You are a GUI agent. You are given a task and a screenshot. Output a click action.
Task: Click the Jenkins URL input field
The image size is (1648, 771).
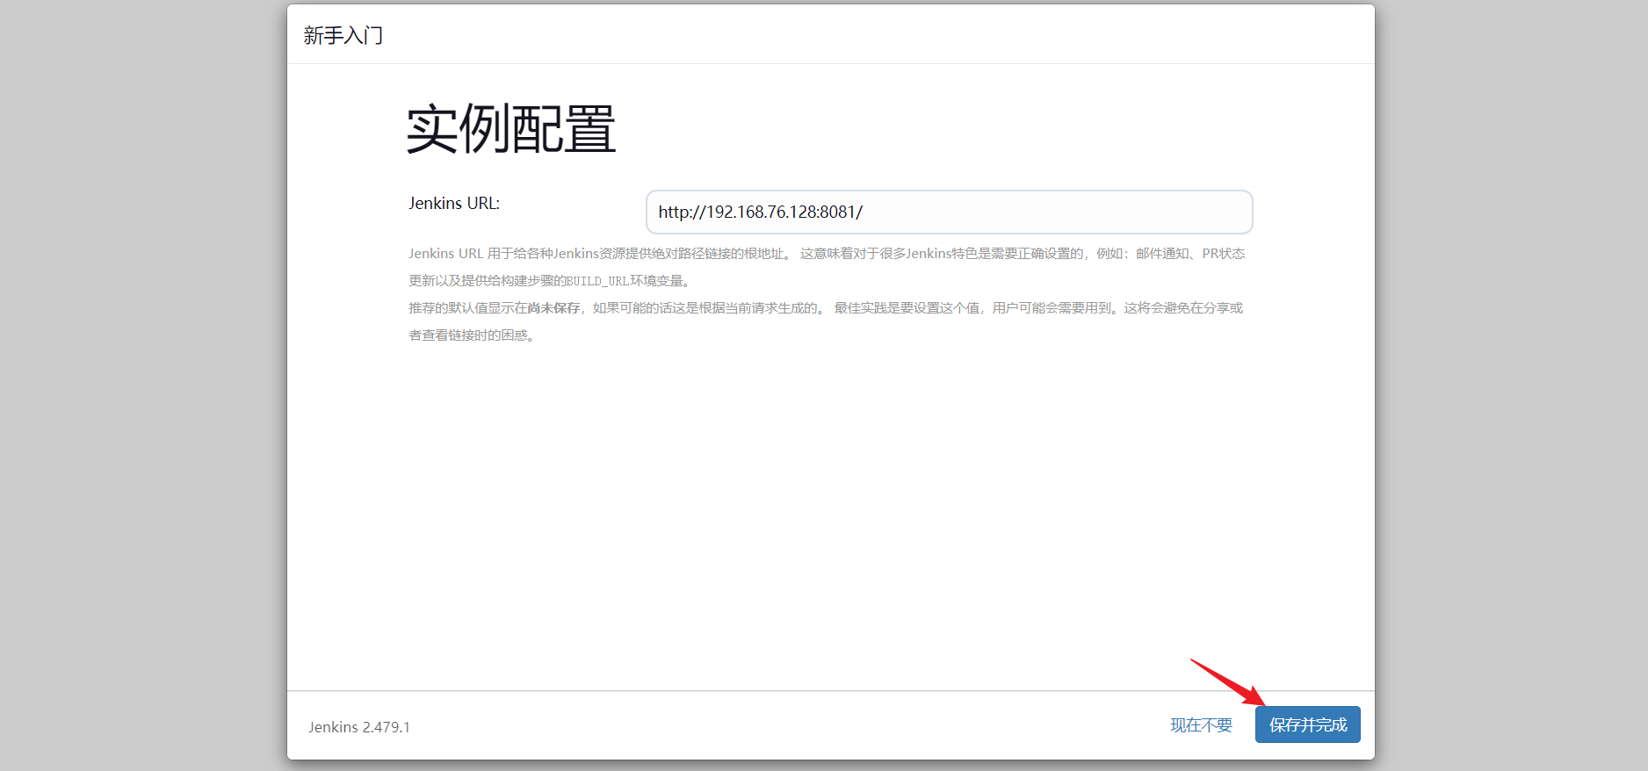949,213
